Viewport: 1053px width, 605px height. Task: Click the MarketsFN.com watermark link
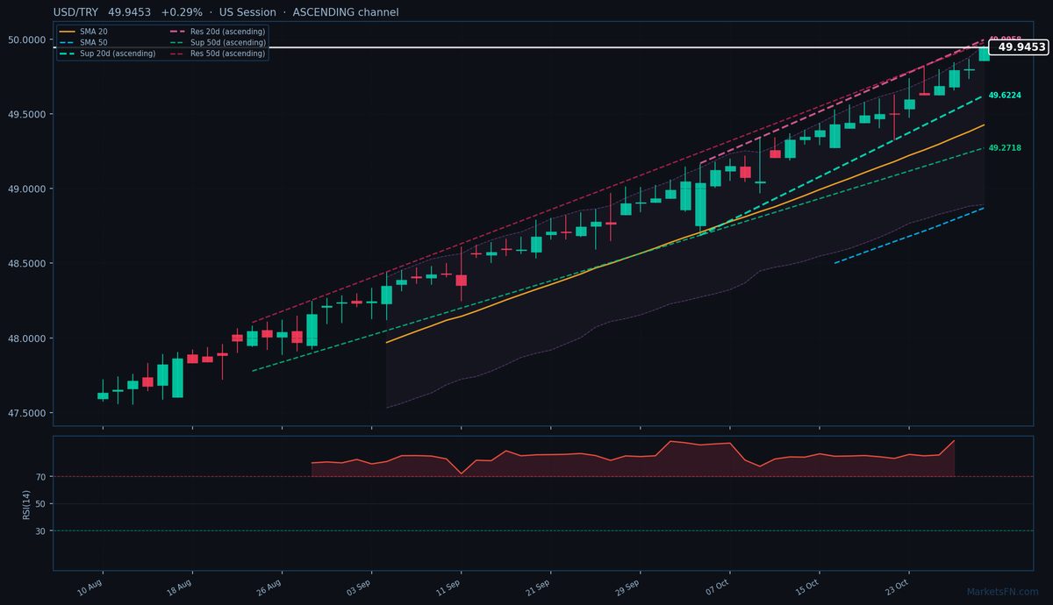[x=1003, y=593]
